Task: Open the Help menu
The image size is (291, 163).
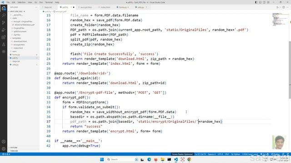Action: 57,2
